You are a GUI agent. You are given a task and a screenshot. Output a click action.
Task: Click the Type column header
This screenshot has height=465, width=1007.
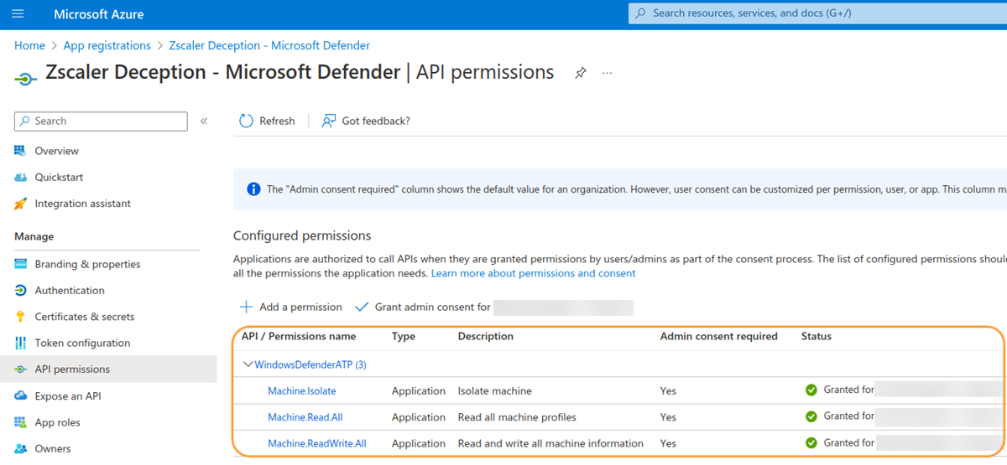coord(404,336)
